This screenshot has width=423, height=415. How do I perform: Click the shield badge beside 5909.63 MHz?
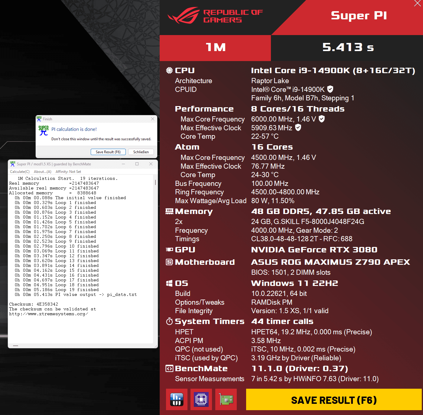coord(298,128)
